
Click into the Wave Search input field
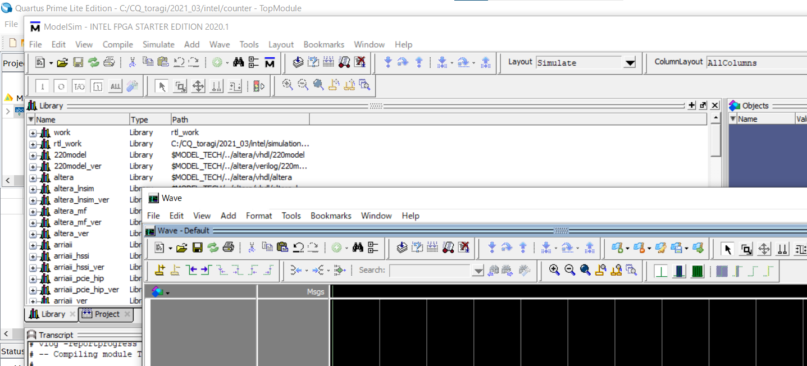[x=431, y=271]
